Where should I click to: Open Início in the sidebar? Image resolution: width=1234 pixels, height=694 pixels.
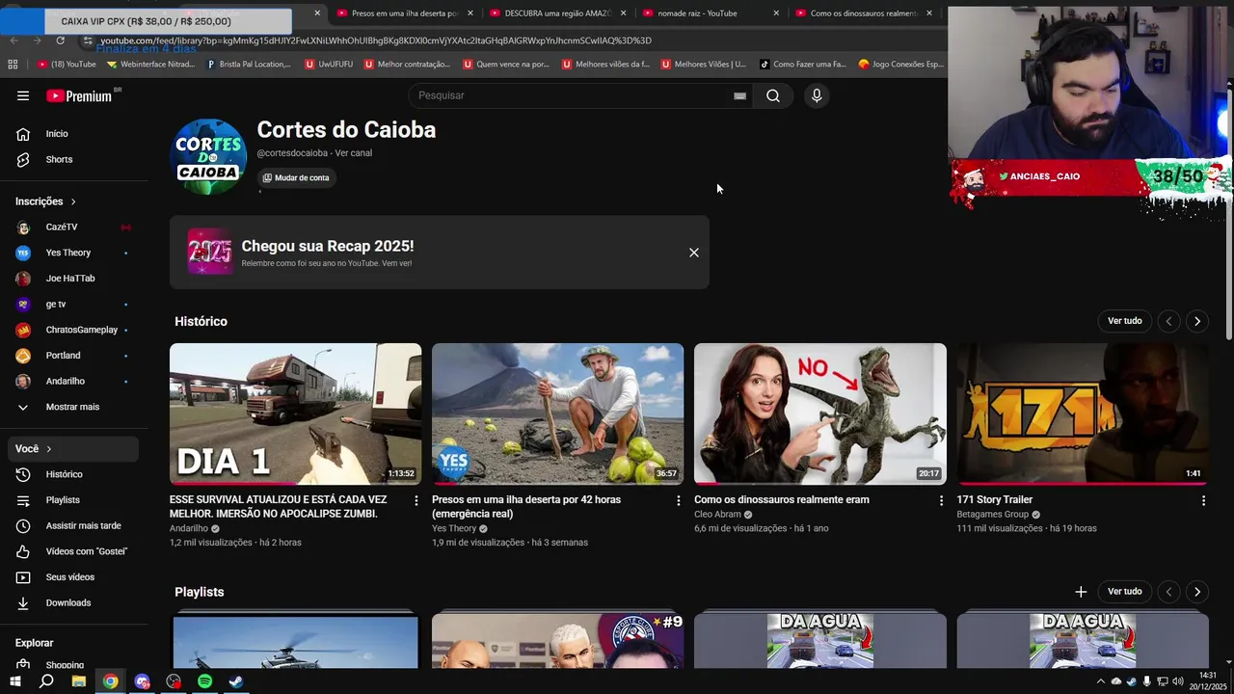pos(57,134)
